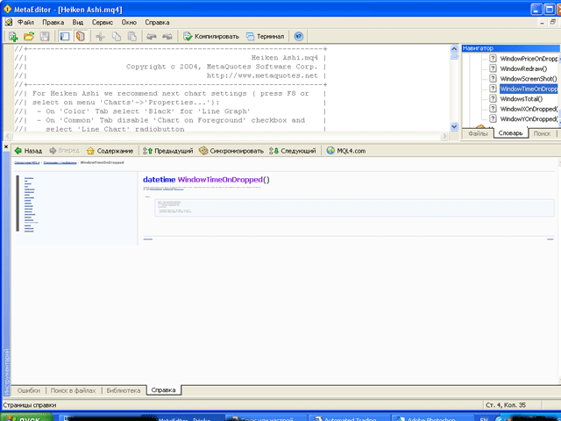This screenshot has height=421, width=561.
Task: Click editor horizontal scroll right arrow
Action: point(444,136)
